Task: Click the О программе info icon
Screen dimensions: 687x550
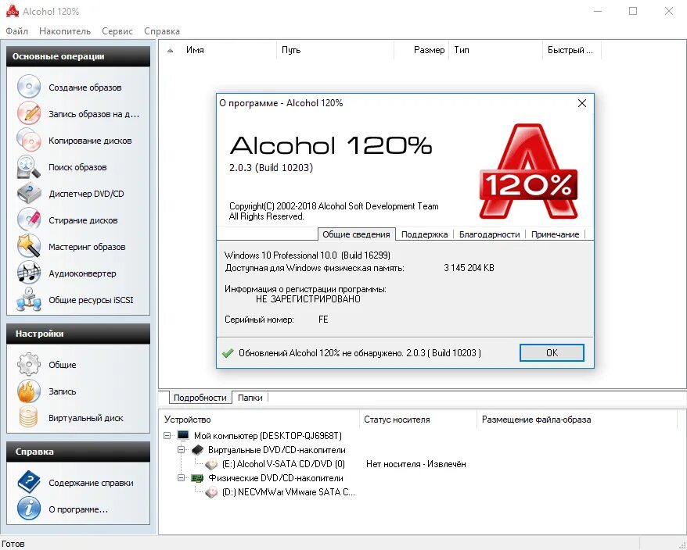Action: (x=29, y=509)
